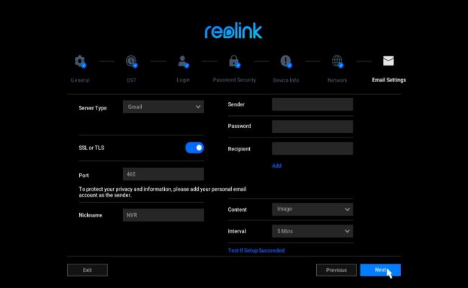Open the Interval 5 Mins dropdown
Screen dimensions: 468x288
312,231
